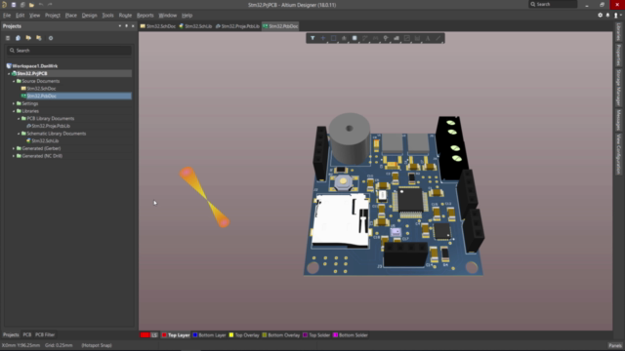Select the Interactive Routing tool
Image resolution: width=625 pixels, height=351 pixels.
pyautogui.click(x=364, y=38)
